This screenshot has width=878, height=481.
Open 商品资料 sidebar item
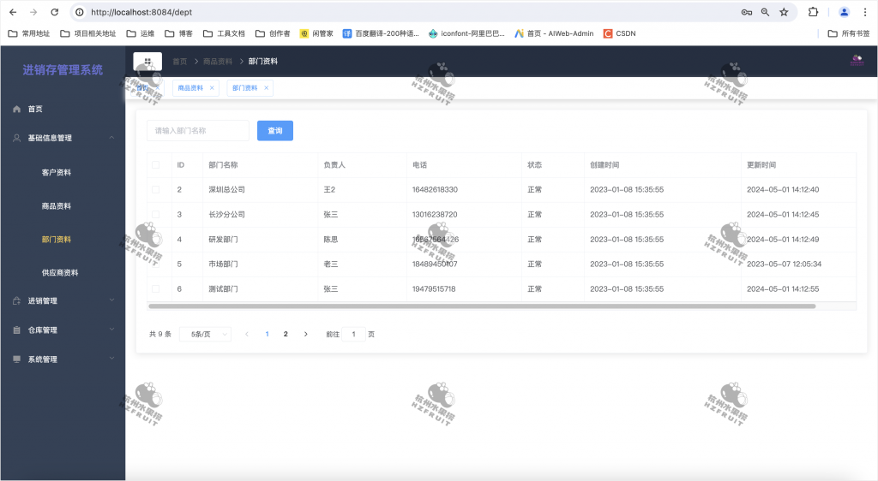tap(56, 206)
